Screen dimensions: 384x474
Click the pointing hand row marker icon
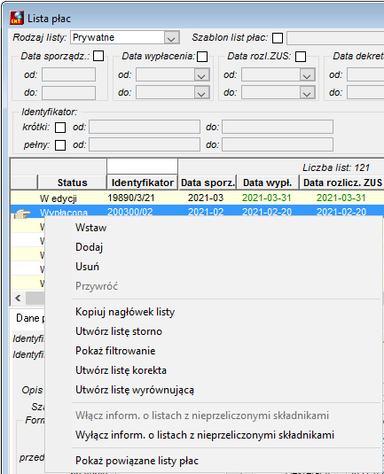[x=23, y=214]
